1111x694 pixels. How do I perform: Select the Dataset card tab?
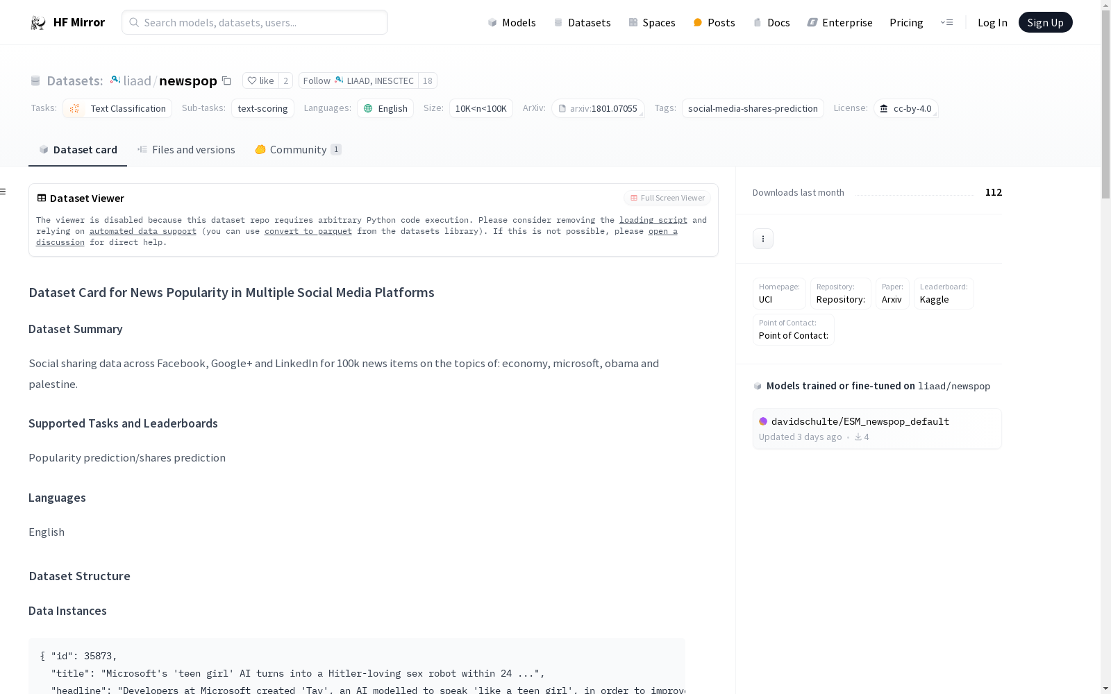[78, 150]
